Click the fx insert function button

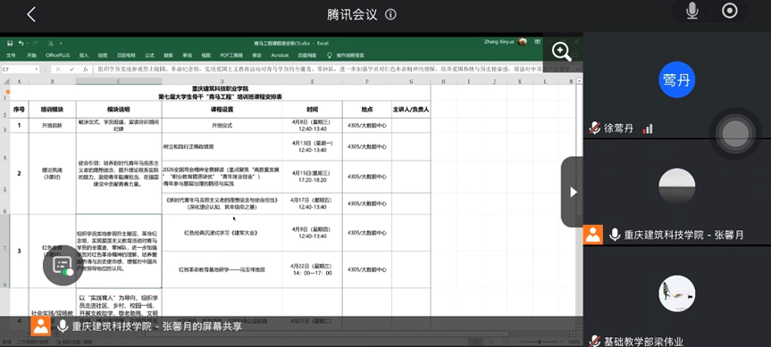[85, 70]
